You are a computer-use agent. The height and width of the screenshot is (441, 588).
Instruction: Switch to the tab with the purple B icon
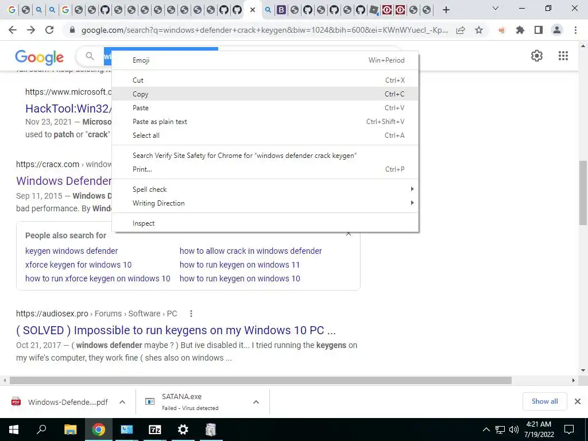tap(281, 10)
